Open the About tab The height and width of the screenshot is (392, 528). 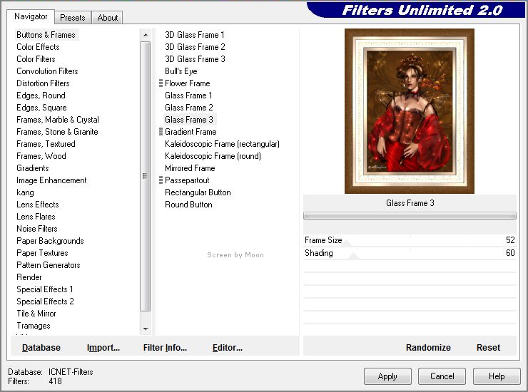coord(108,18)
